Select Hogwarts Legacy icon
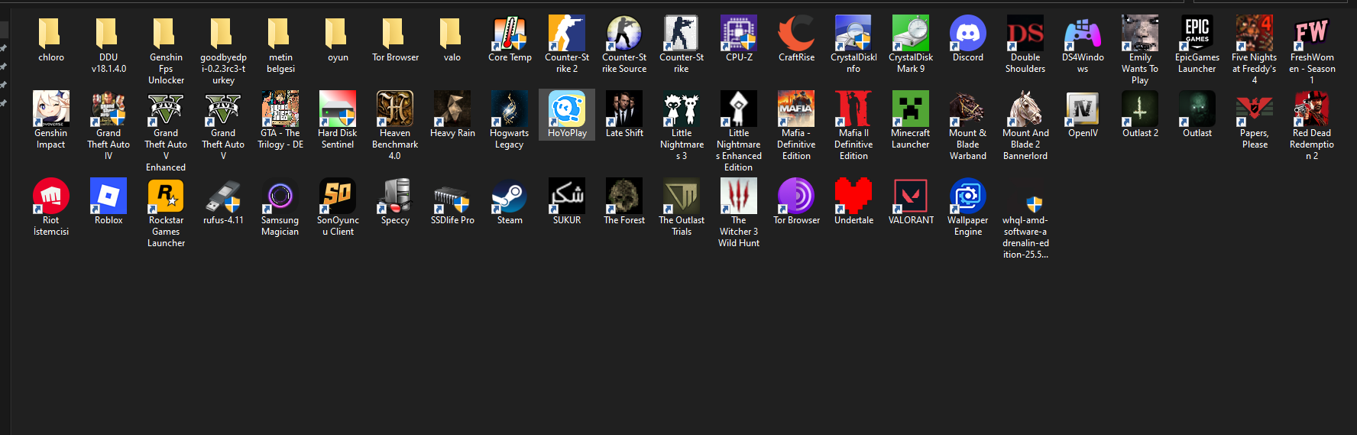 click(x=510, y=109)
